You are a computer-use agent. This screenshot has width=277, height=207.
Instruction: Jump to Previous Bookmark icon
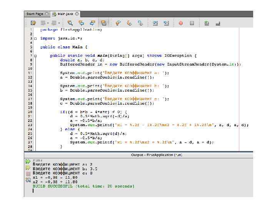pos(118,23)
